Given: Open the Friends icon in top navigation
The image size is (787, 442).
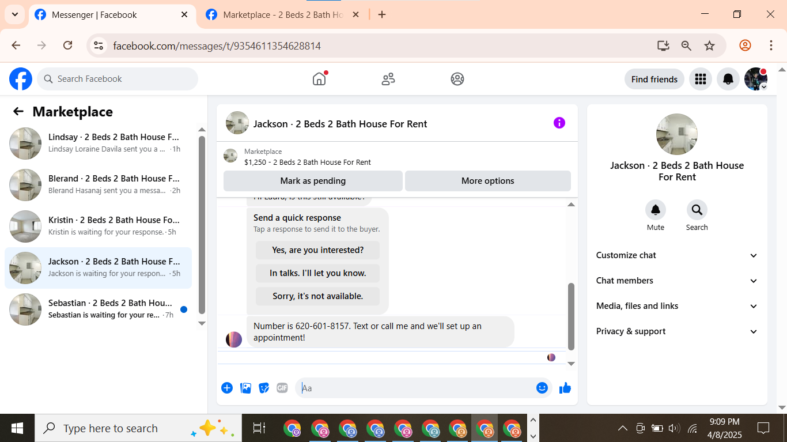Looking at the screenshot, I should coord(388,79).
